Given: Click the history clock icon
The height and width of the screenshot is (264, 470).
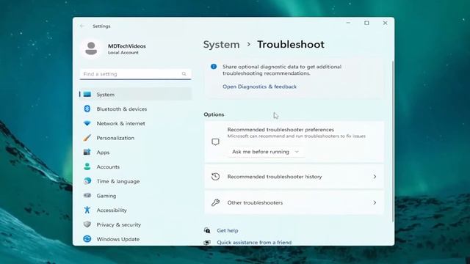Looking at the screenshot, I should pyautogui.click(x=215, y=177).
